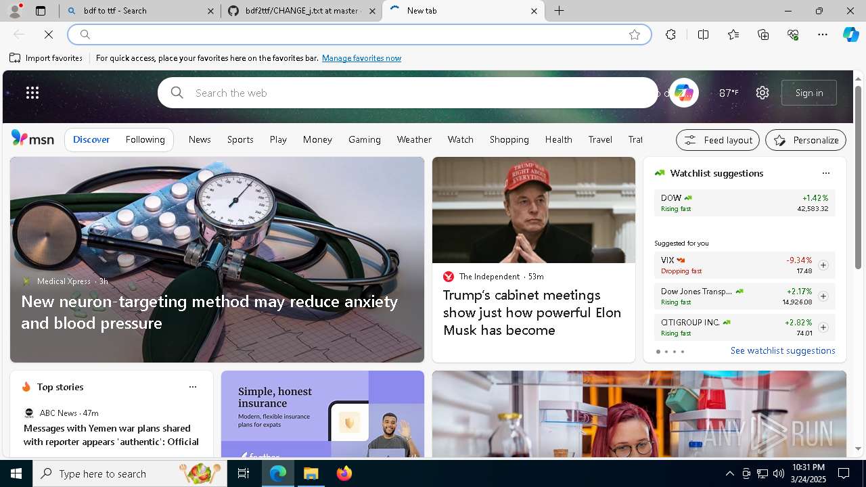Click the Windows taskbar search box
The image size is (866, 487).
tap(130, 473)
